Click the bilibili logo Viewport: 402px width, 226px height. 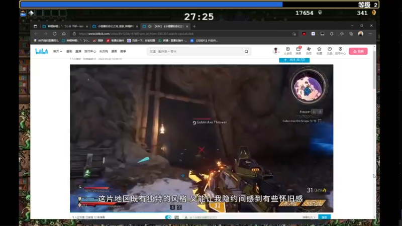coord(42,51)
